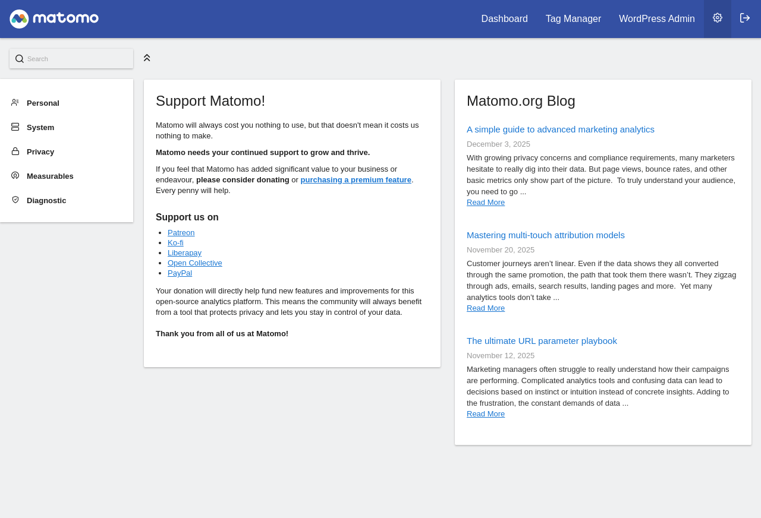Click the Matomo logo

point(54,19)
